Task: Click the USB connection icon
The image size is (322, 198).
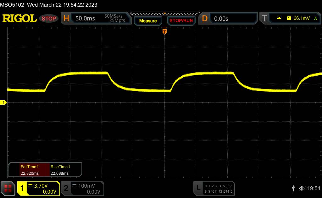Action: pos(293,188)
